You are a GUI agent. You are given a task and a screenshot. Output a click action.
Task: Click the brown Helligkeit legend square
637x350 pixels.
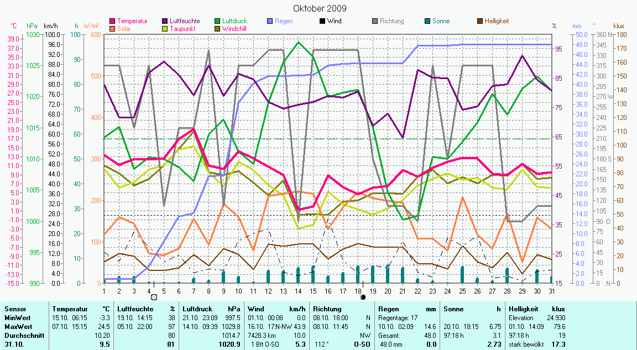[479, 22]
